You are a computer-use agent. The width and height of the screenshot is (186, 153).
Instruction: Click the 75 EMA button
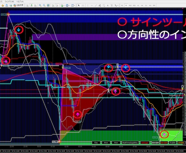point(173,143)
